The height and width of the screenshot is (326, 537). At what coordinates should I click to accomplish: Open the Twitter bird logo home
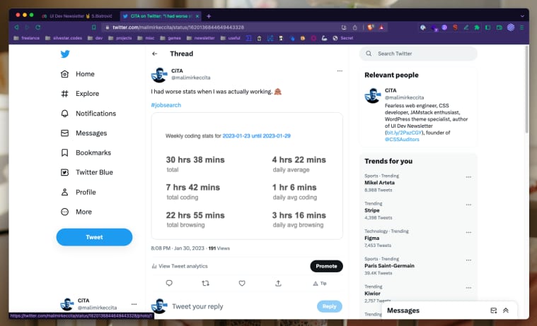(65, 54)
